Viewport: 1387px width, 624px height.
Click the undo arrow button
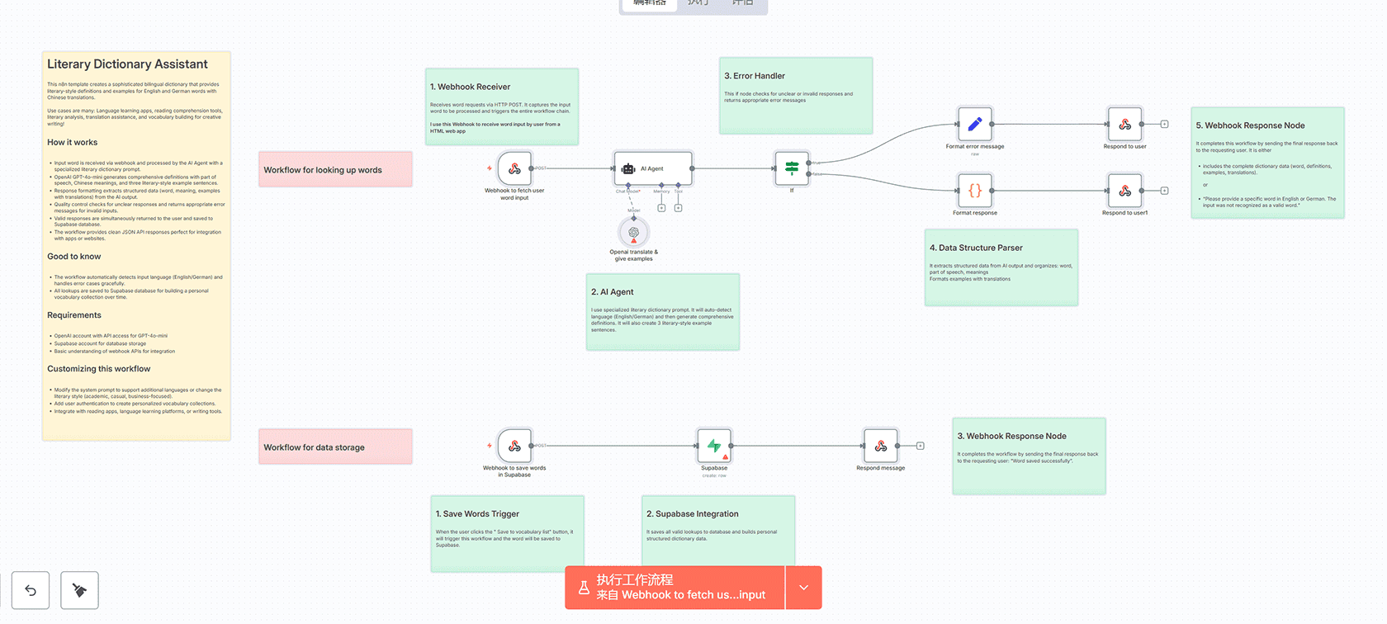click(31, 590)
